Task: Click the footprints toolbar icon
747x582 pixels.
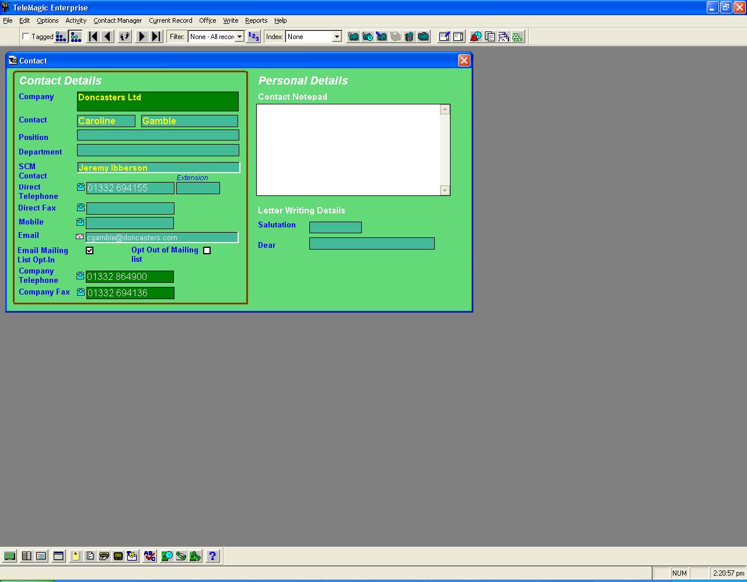Action: coord(124,37)
